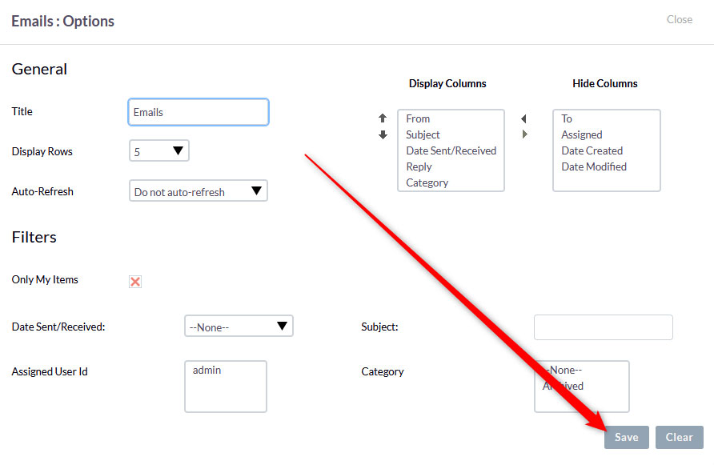Open the Date Sent/Received filter dropdown
This screenshot has width=714, height=465.
click(x=239, y=326)
